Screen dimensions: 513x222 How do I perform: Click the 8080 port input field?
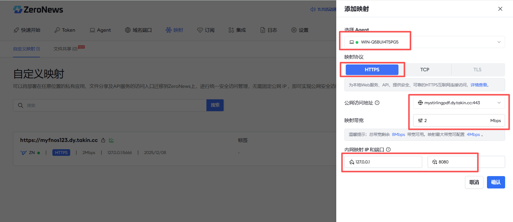pos(466,162)
